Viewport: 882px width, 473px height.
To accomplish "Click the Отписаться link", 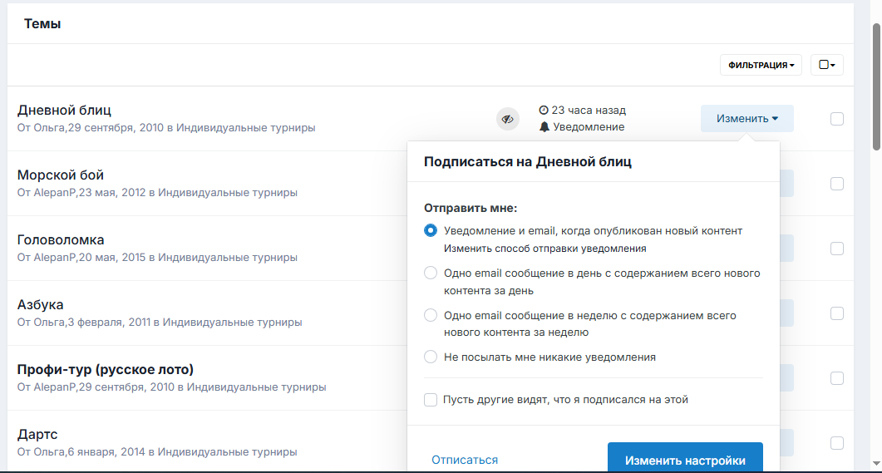I will (x=465, y=460).
